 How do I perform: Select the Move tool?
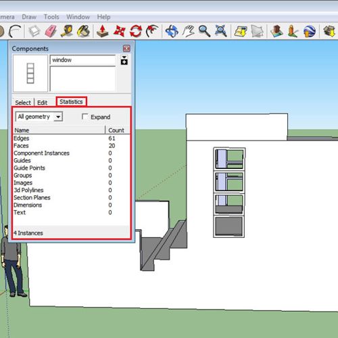[x=119, y=31]
